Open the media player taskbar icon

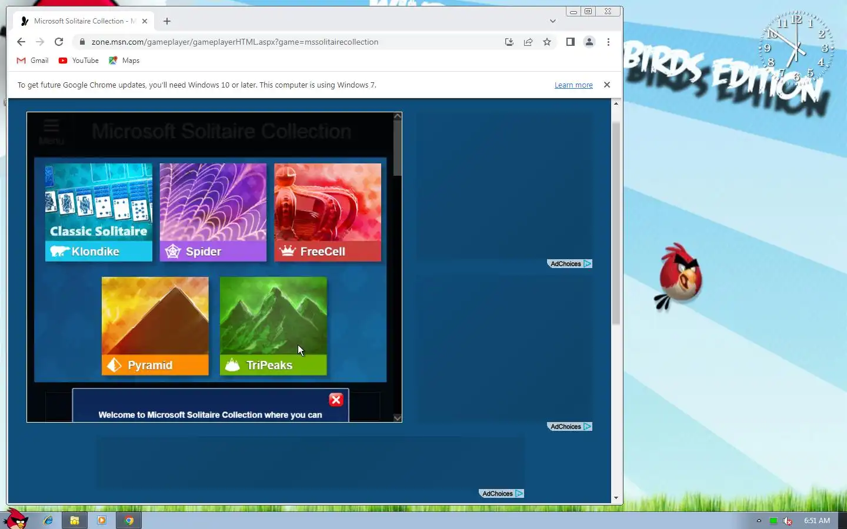click(x=101, y=520)
